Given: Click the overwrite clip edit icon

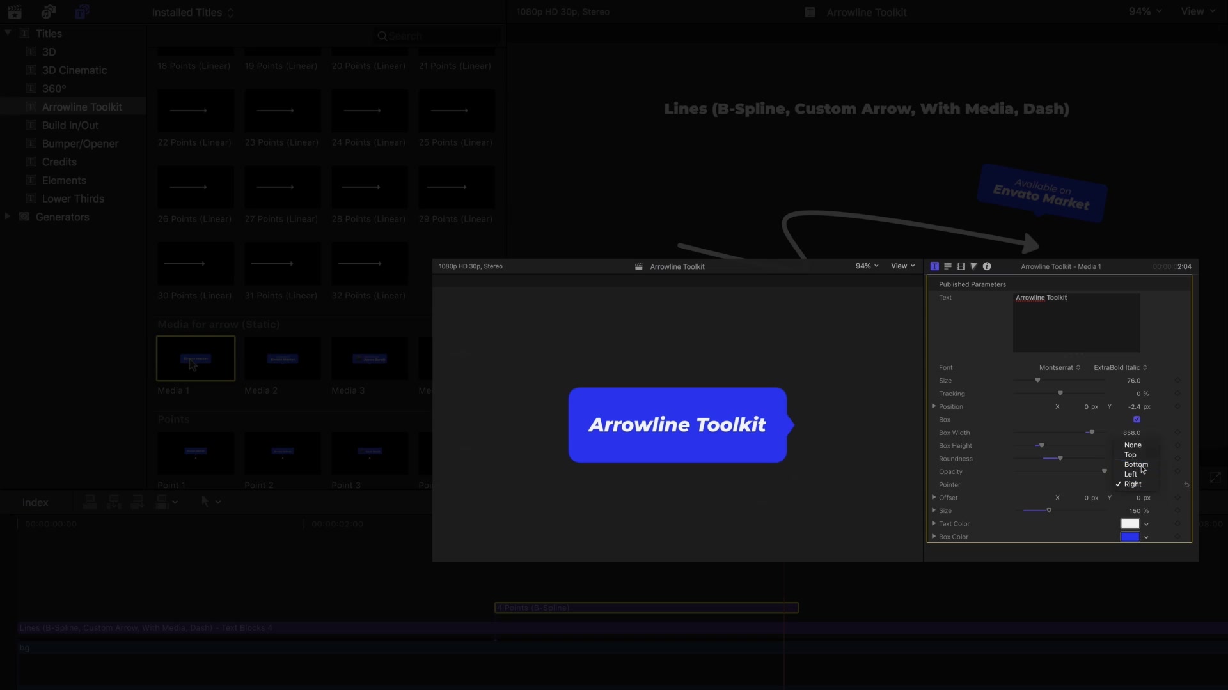Looking at the screenshot, I should click(x=162, y=502).
